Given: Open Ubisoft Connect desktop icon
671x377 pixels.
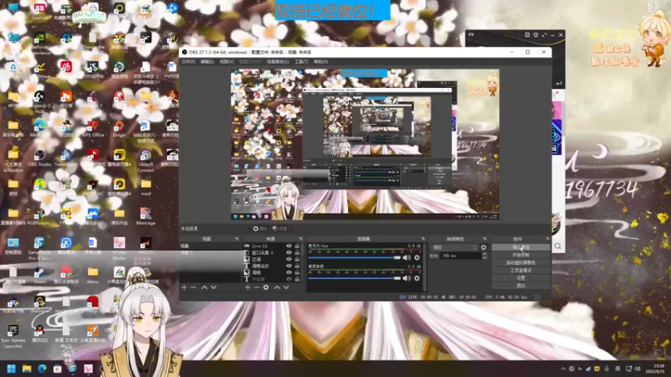Looking at the screenshot, I should tap(145, 160).
